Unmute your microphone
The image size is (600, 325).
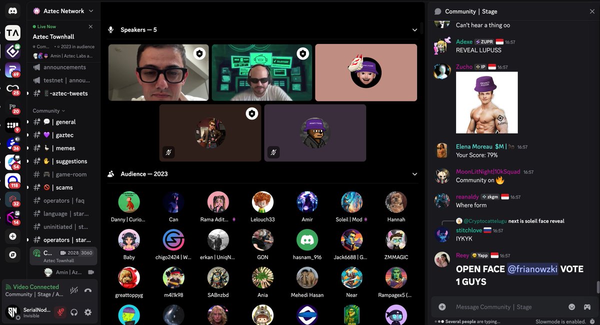(x=60, y=312)
